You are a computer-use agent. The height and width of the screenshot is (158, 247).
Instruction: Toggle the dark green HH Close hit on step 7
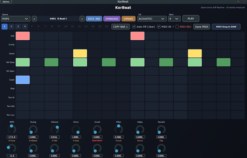pyautogui.click(x=109, y=62)
